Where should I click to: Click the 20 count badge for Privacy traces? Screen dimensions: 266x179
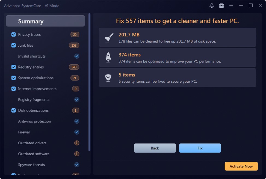point(75,35)
